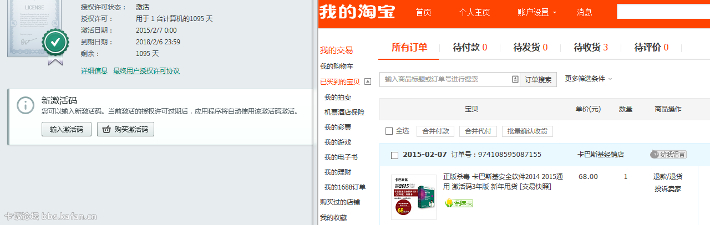This screenshot has width=710, height=225.
Task: Open 首页 in the Taobao top nav
Action: (423, 12)
